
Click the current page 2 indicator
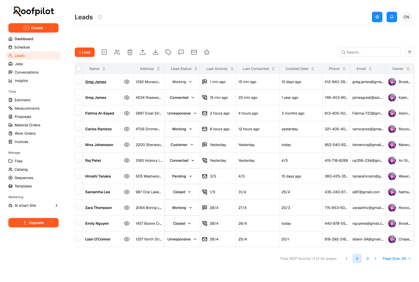pyautogui.click(x=357, y=258)
